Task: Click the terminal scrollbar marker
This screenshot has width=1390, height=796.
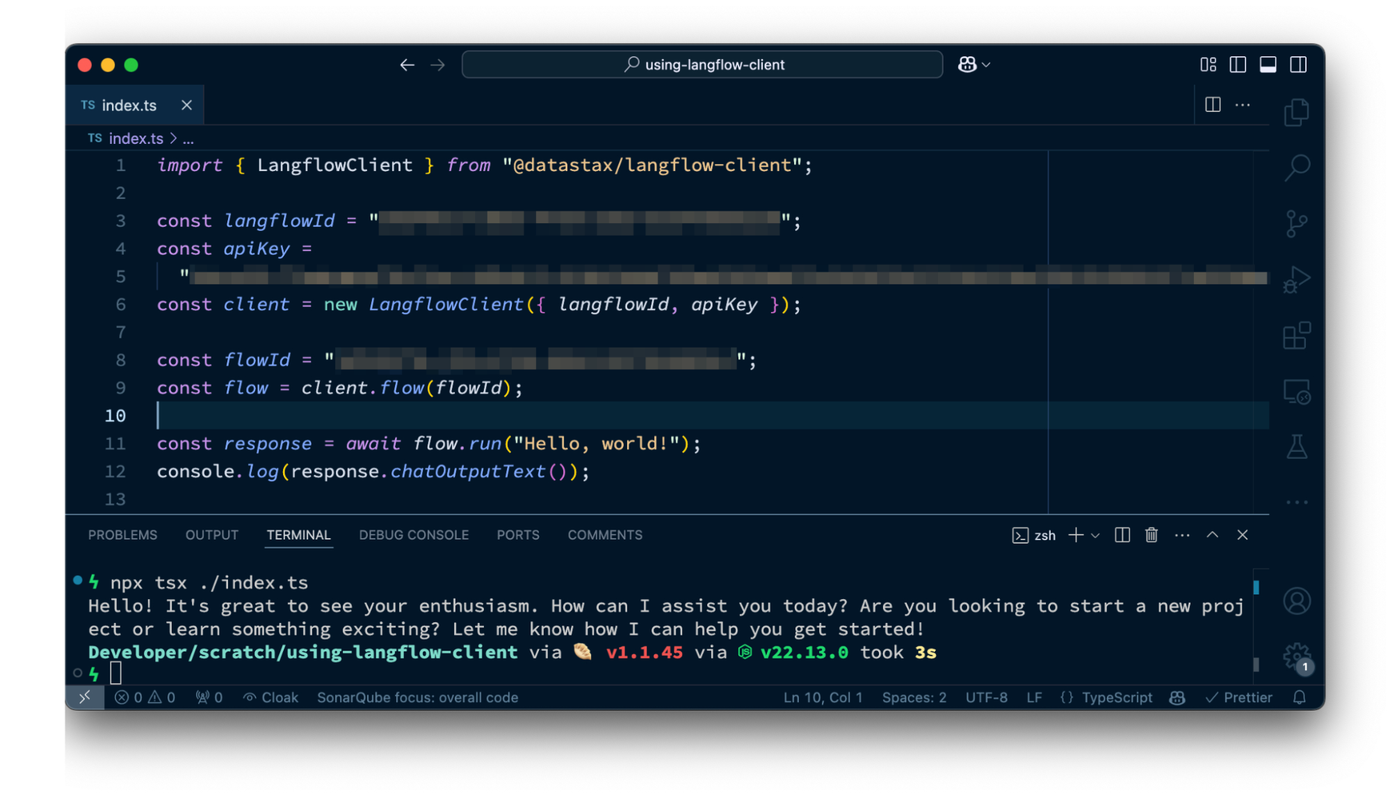Action: (1256, 587)
